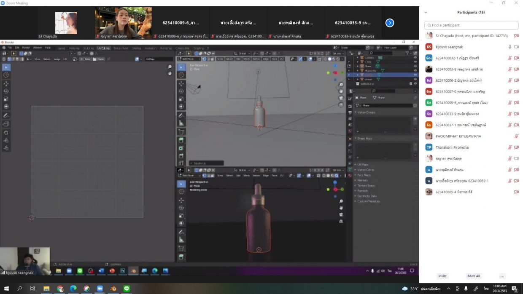Toggle visibility eye for Circle in outliner
The height and width of the screenshot is (294, 523).
[x=415, y=62]
